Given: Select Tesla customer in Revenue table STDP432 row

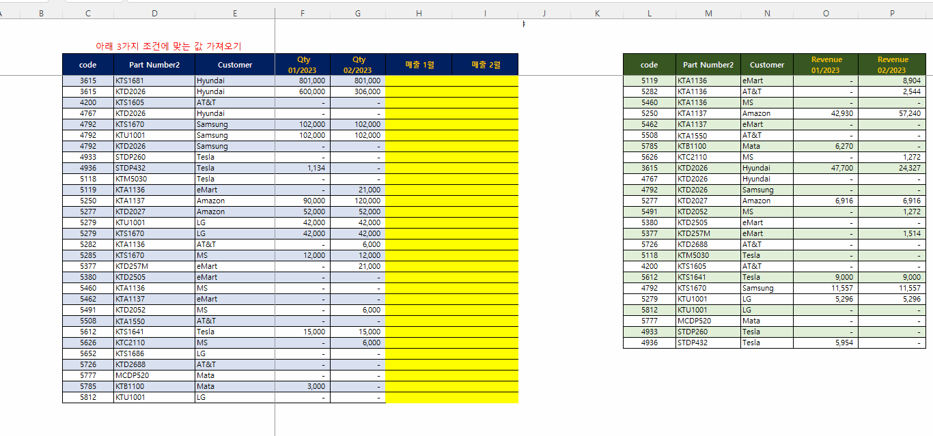Looking at the screenshot, I should (767, 343).
